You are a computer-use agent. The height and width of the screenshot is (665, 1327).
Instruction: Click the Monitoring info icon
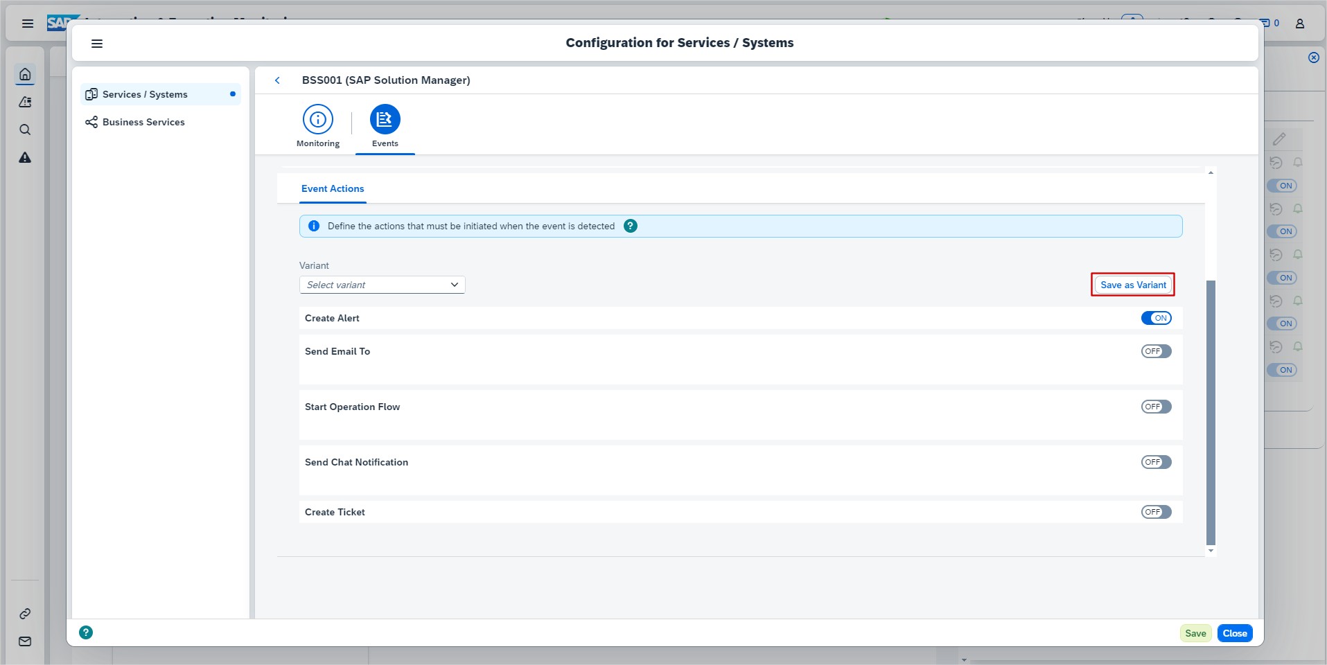click(x=318, y=120)
